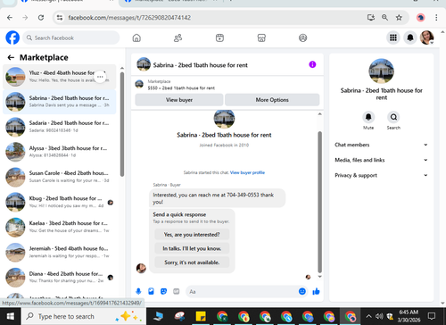Send quick response 'Yes, are you interested?'
Viewport: 446px width, 325px height.
coord(192,235)
